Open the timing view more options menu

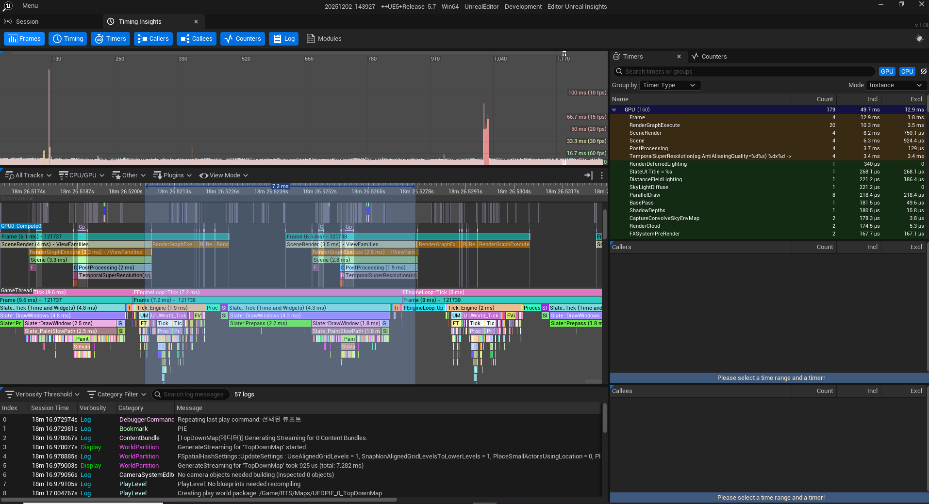pos(602,175)
